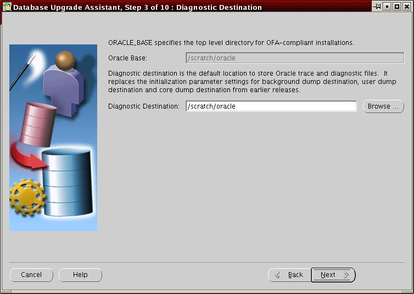Screen dimensions: 414x294
Task: Click the Oracle Base label
Action: coord(127,58)
